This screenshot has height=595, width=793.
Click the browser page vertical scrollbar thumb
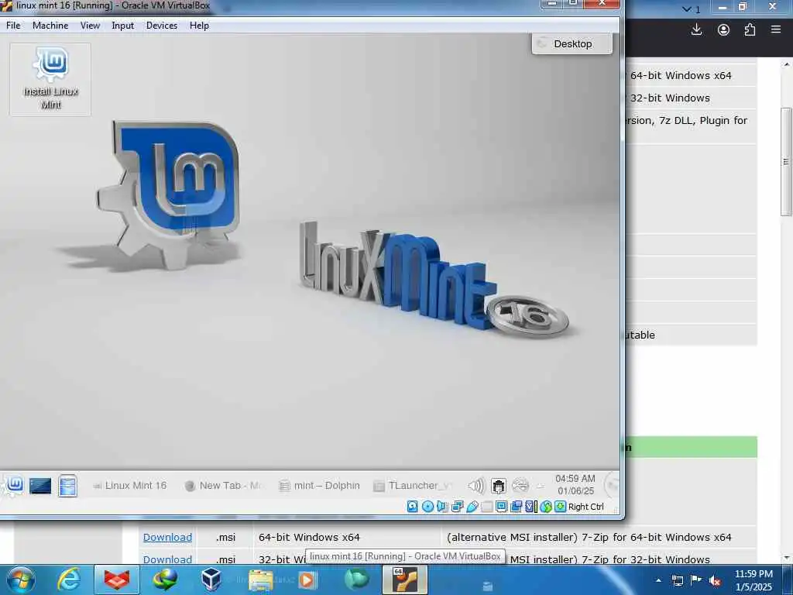click(x=787, y=162)
